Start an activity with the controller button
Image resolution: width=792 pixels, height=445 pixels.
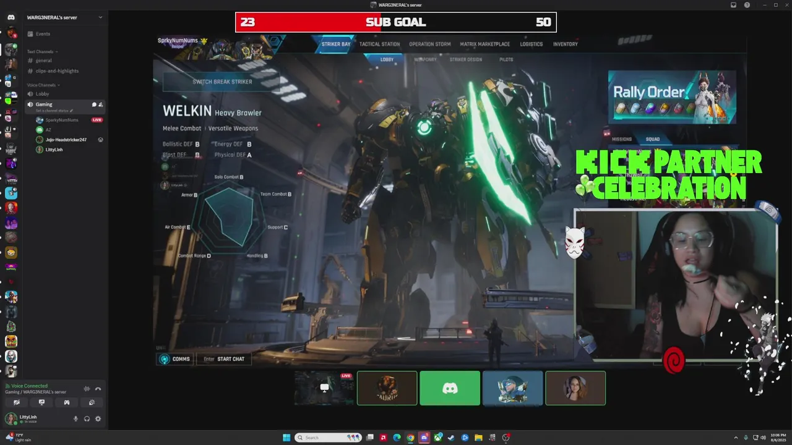pyautogui.click(x=67, y=402)
